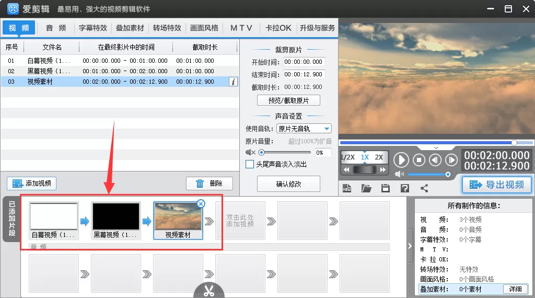Click the 已添加片段 side label

click(x=11, y=219)
